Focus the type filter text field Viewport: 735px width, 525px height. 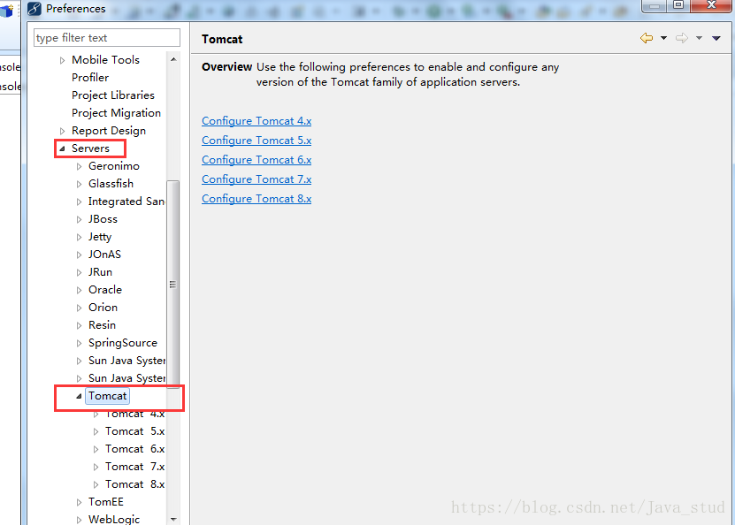coord(107,37)
